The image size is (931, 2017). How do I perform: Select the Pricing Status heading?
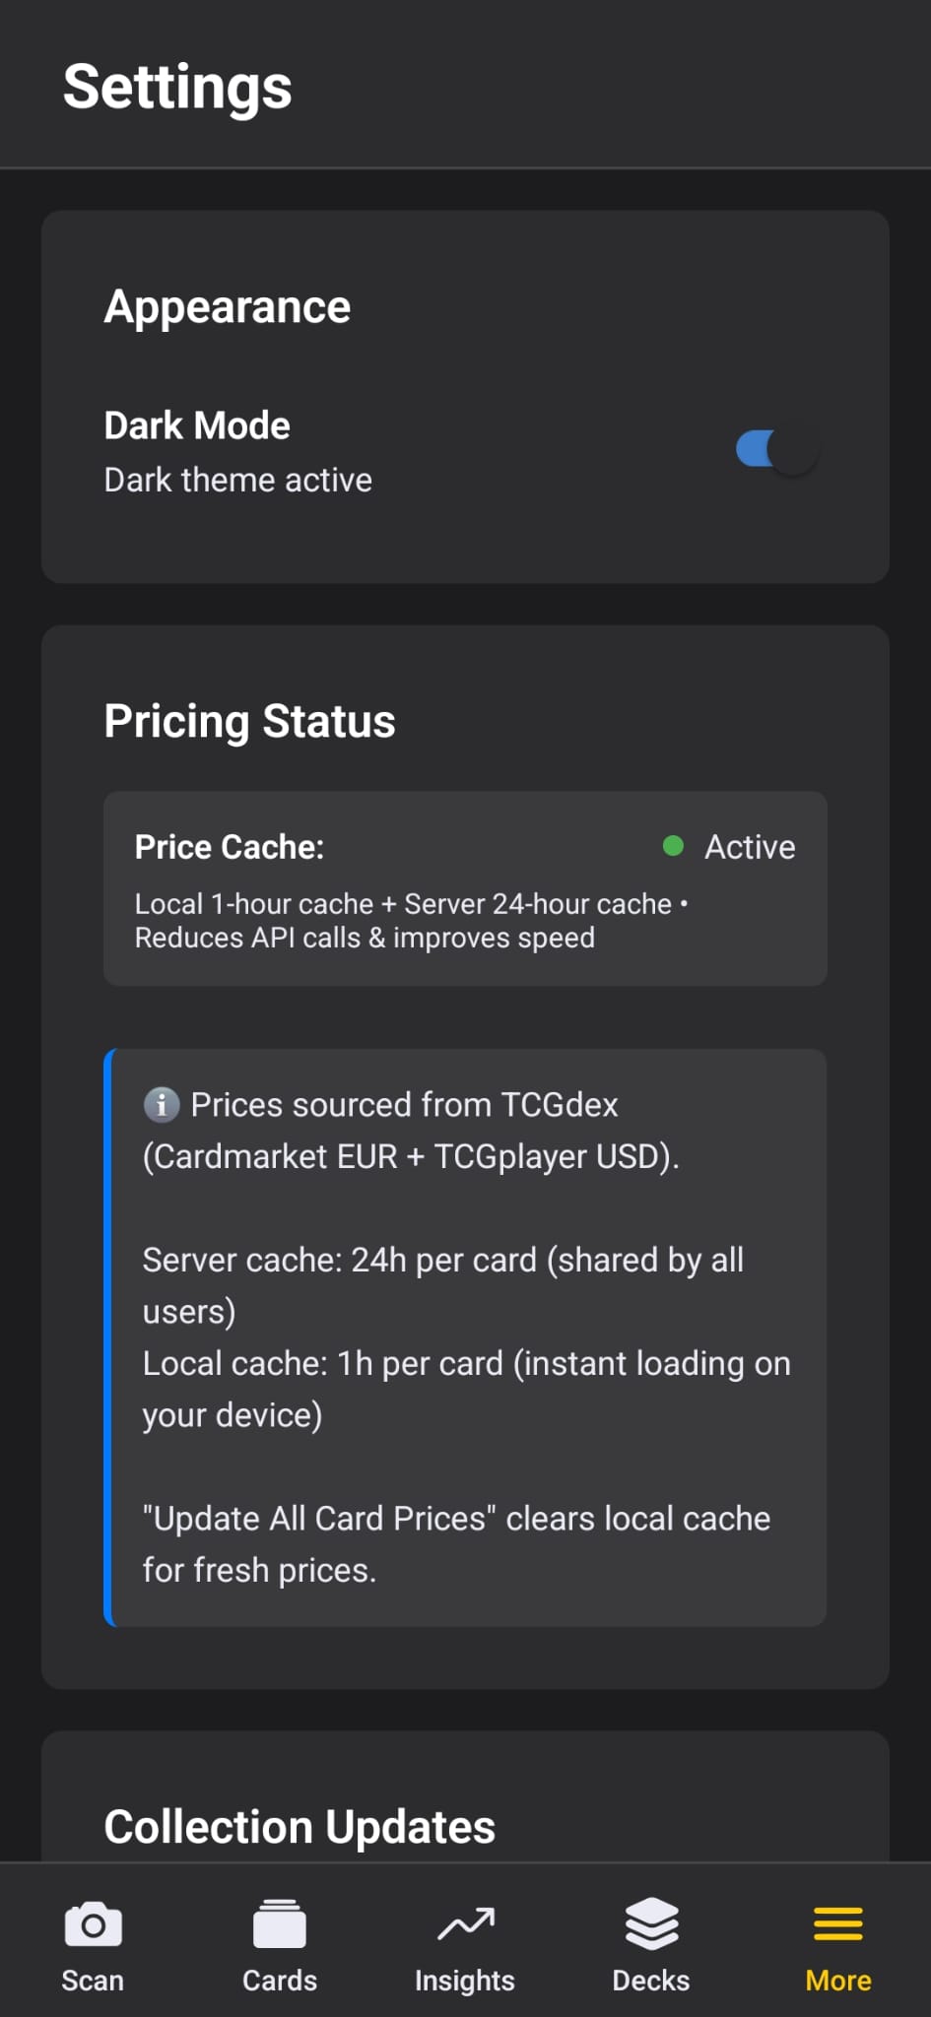250,721
